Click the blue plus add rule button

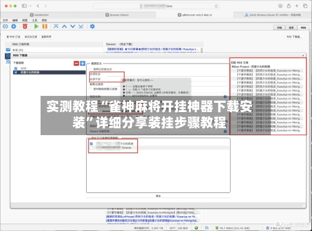coord(83,64)
